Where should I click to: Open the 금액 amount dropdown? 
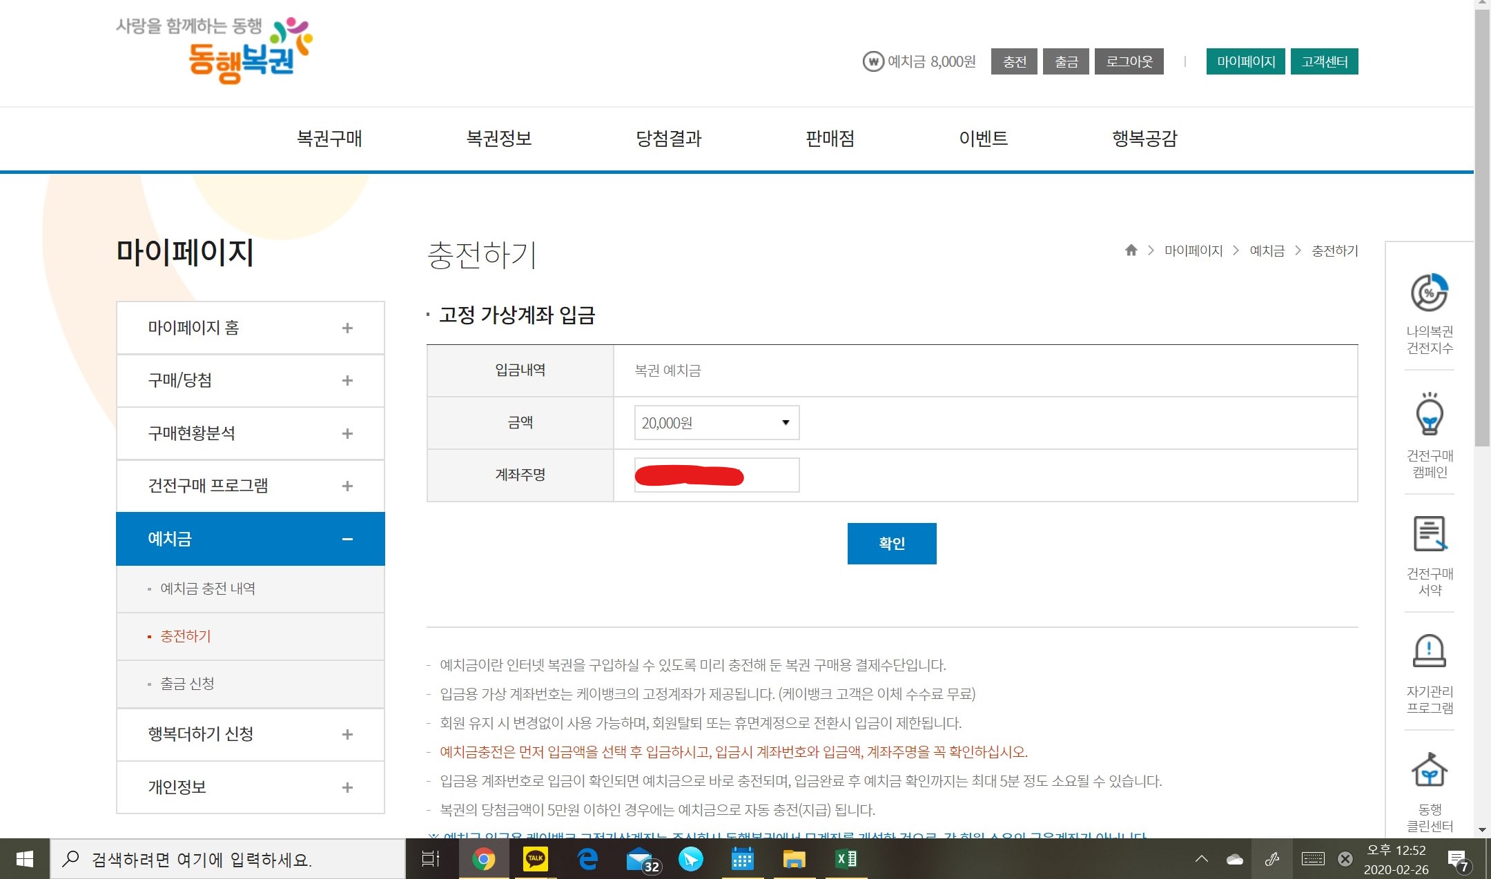717,423
